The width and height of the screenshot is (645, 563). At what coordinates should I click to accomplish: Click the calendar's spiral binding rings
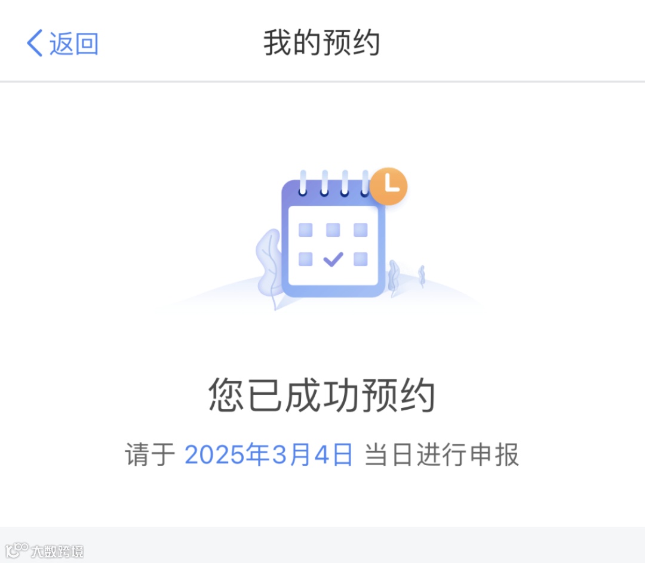[x=334, y=184]
